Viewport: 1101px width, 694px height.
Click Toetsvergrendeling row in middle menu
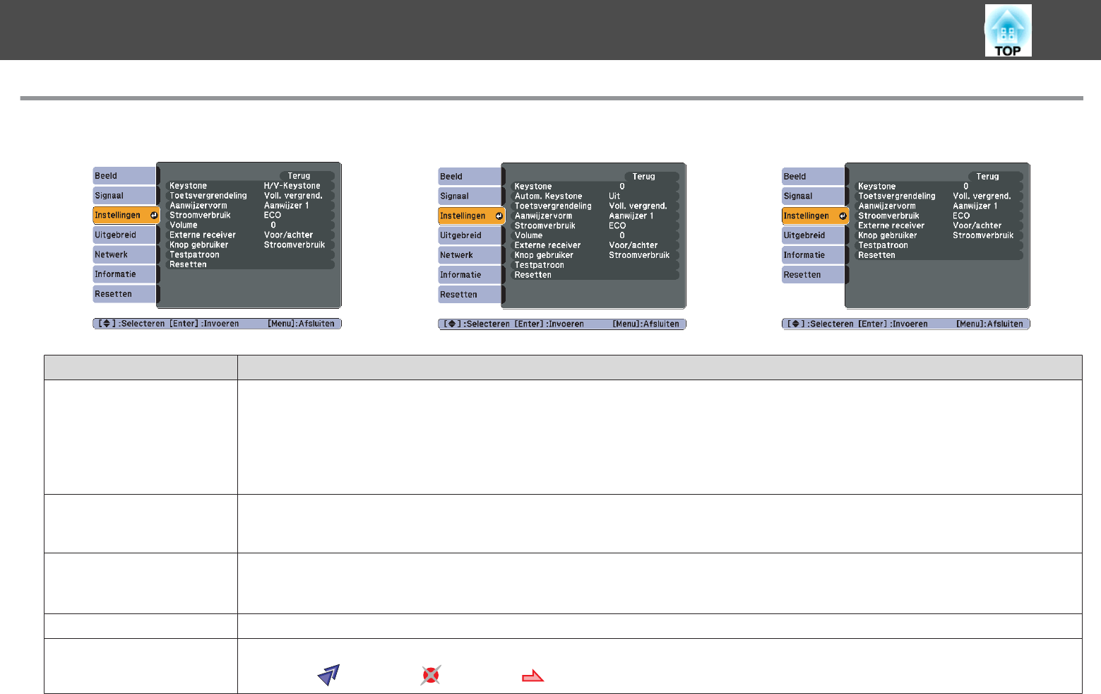[595, 206]
